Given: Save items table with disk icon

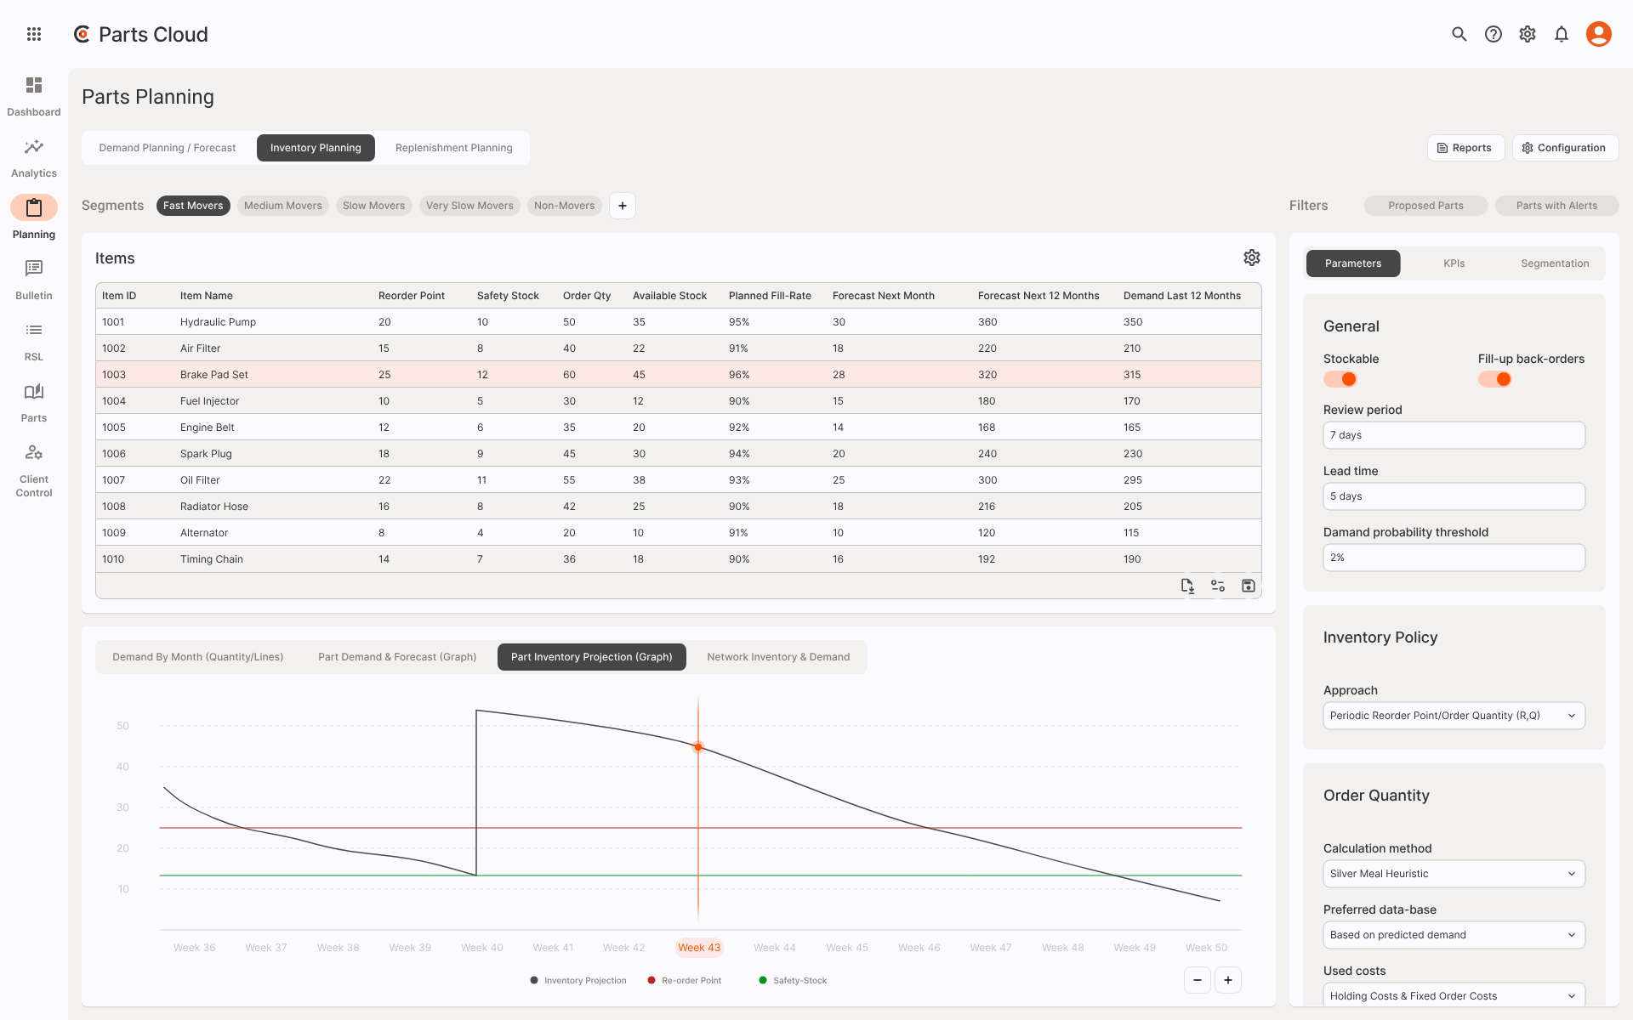Looking at the screenshot, I should tap(1249, 586).
